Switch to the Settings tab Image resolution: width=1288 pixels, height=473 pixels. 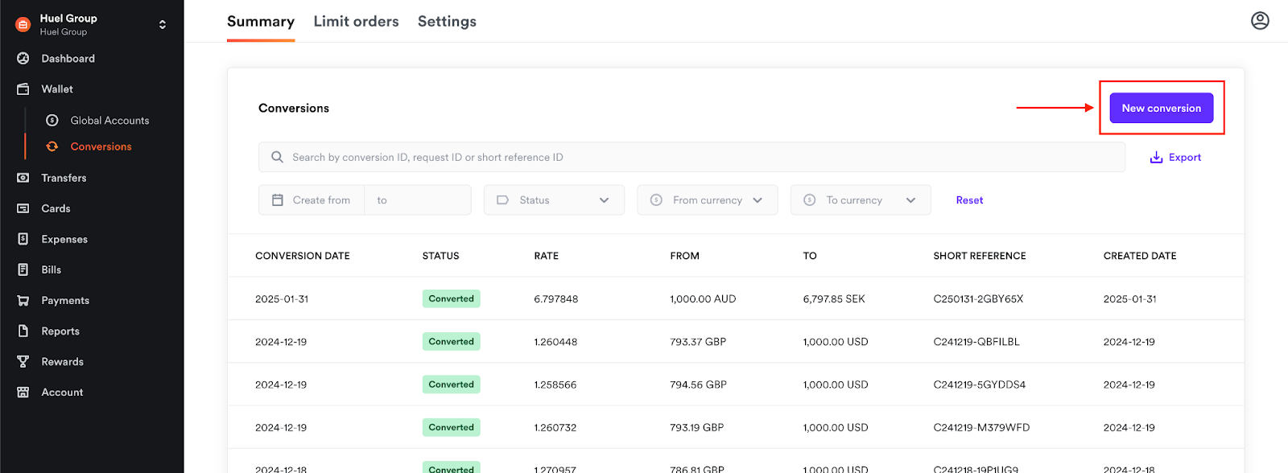click(x=447, y=22)
